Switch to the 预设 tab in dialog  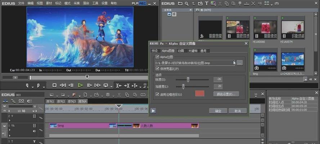pyautogui.click(x=154, y=51)
